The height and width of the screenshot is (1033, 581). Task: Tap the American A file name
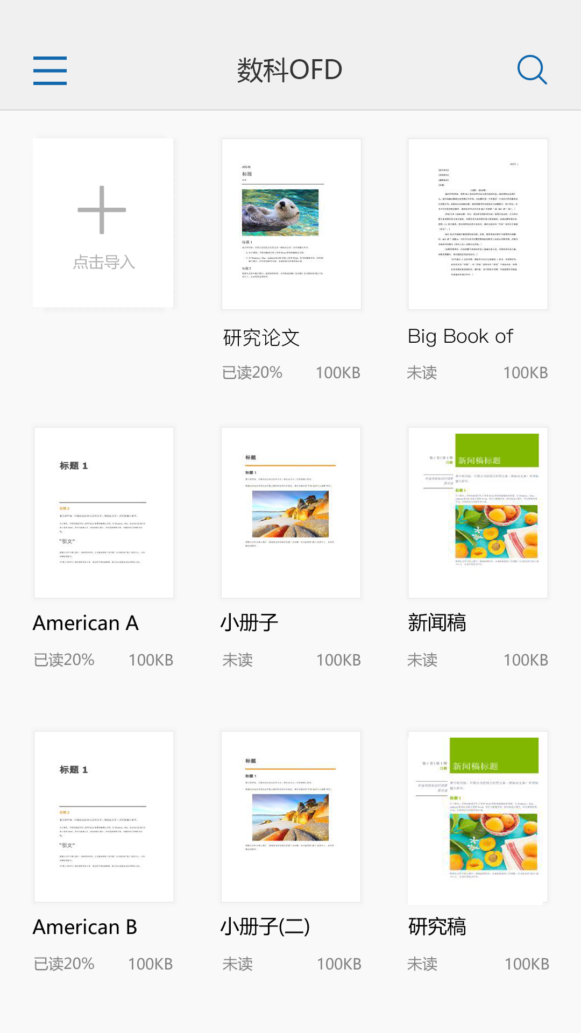point(86,623)
